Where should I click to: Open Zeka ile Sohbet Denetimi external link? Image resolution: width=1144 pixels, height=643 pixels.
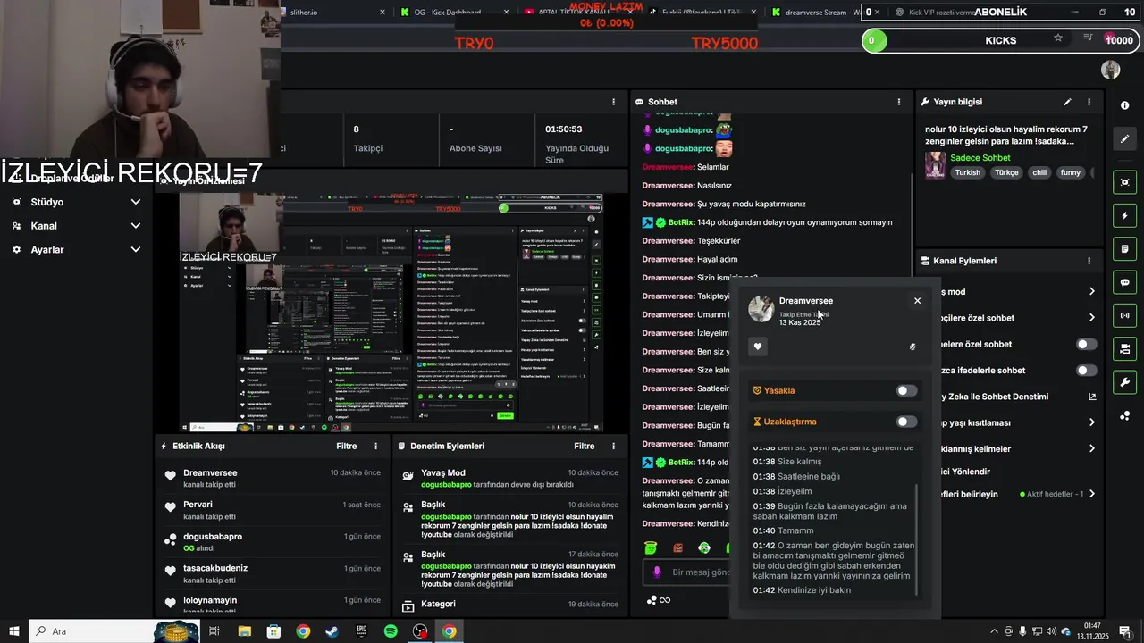[1092, 397]
